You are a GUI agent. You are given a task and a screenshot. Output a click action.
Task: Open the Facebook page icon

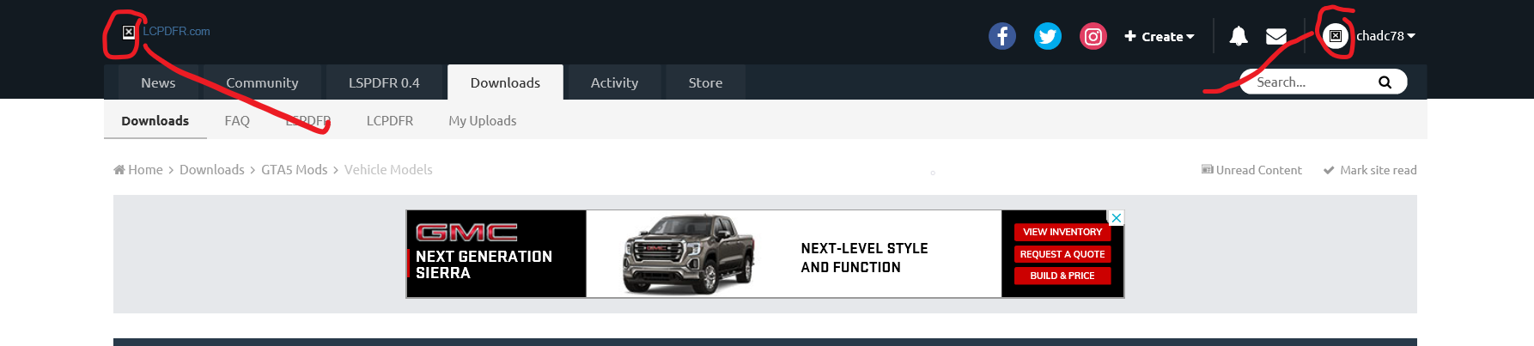click(x=1002, y=36)
